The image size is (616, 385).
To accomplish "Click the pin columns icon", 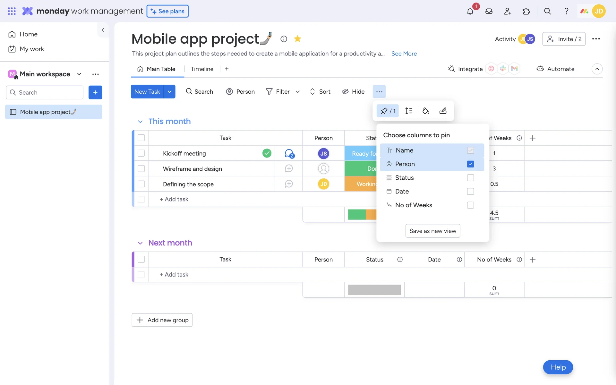I will click(x=387, y=111).
